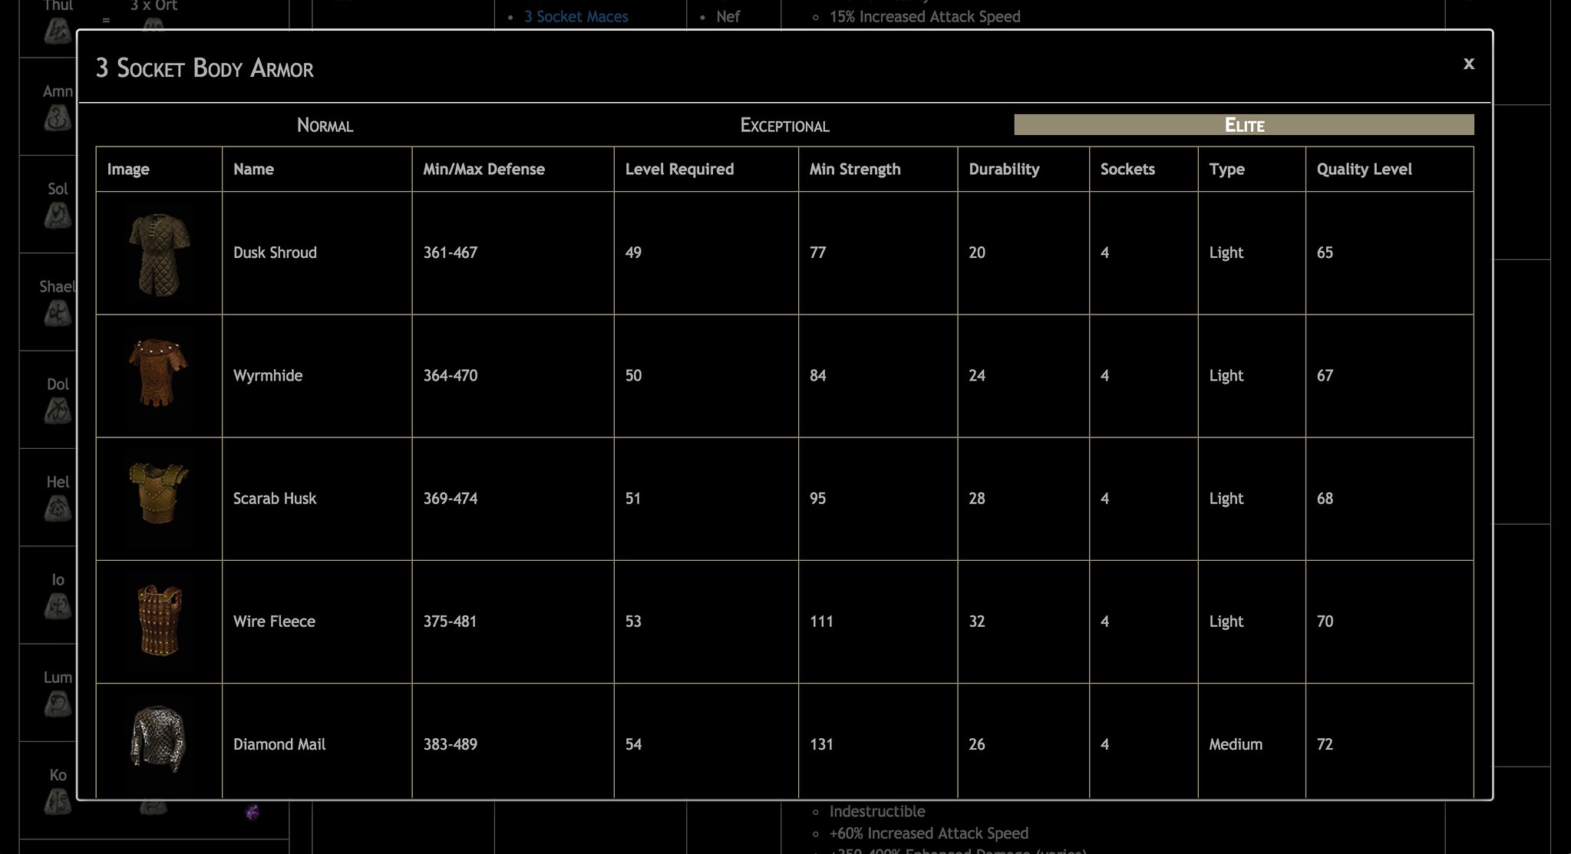This screenshot has height=854, width=1571.
Task: Open the 3 Socket Maces link
Action: tap(576, 16)
